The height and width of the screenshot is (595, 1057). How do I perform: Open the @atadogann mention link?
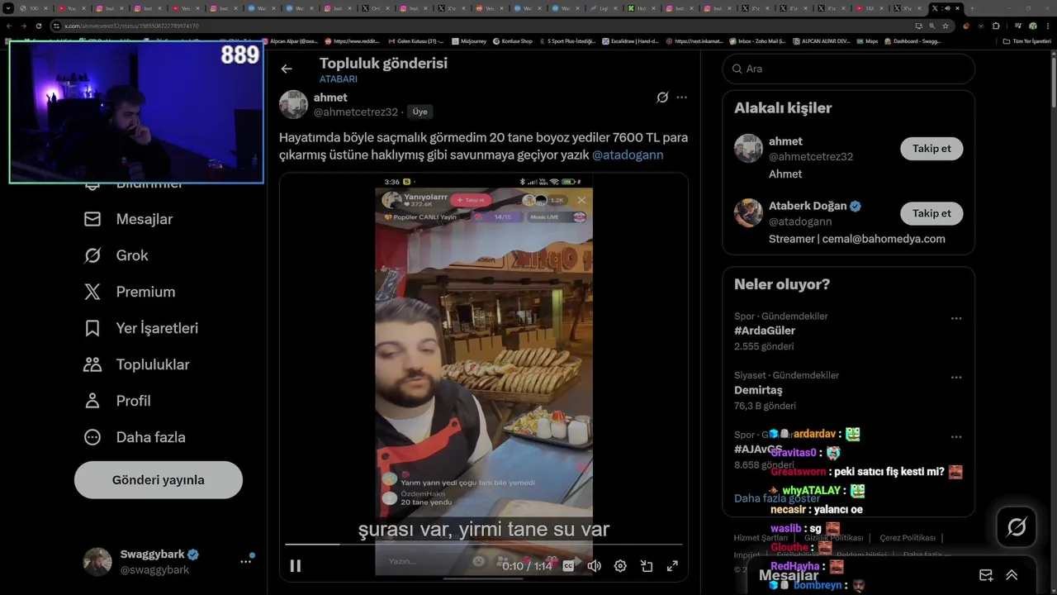628,155
